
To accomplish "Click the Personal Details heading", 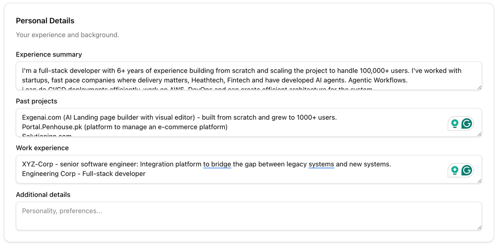I will pos(45,21).
